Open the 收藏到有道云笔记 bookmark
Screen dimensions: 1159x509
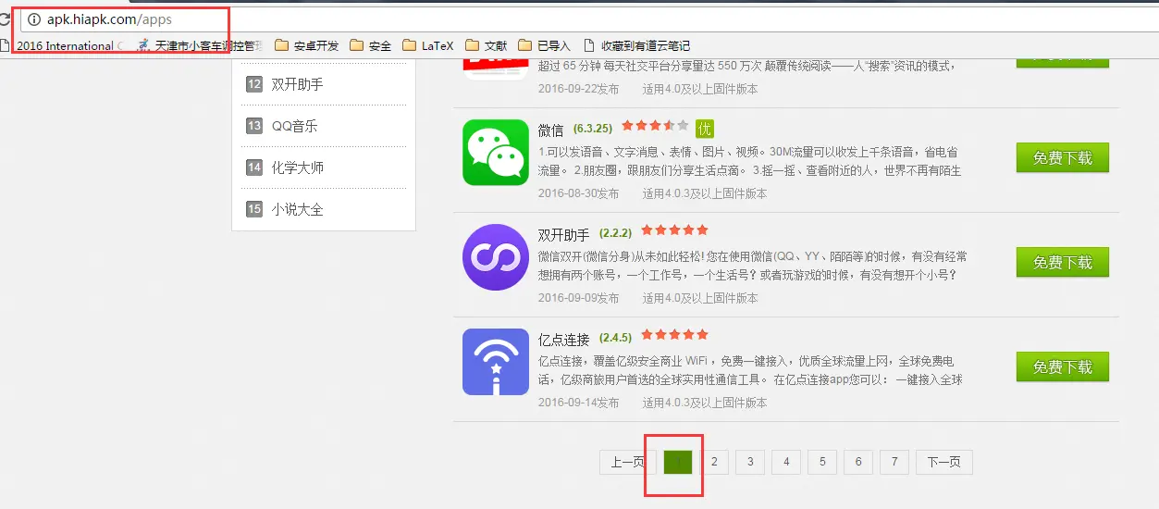coord(636,45)
